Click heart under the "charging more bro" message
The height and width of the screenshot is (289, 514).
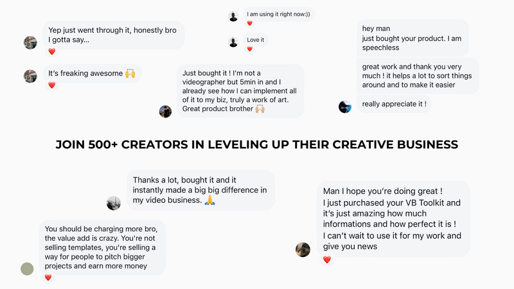point(48,277)
